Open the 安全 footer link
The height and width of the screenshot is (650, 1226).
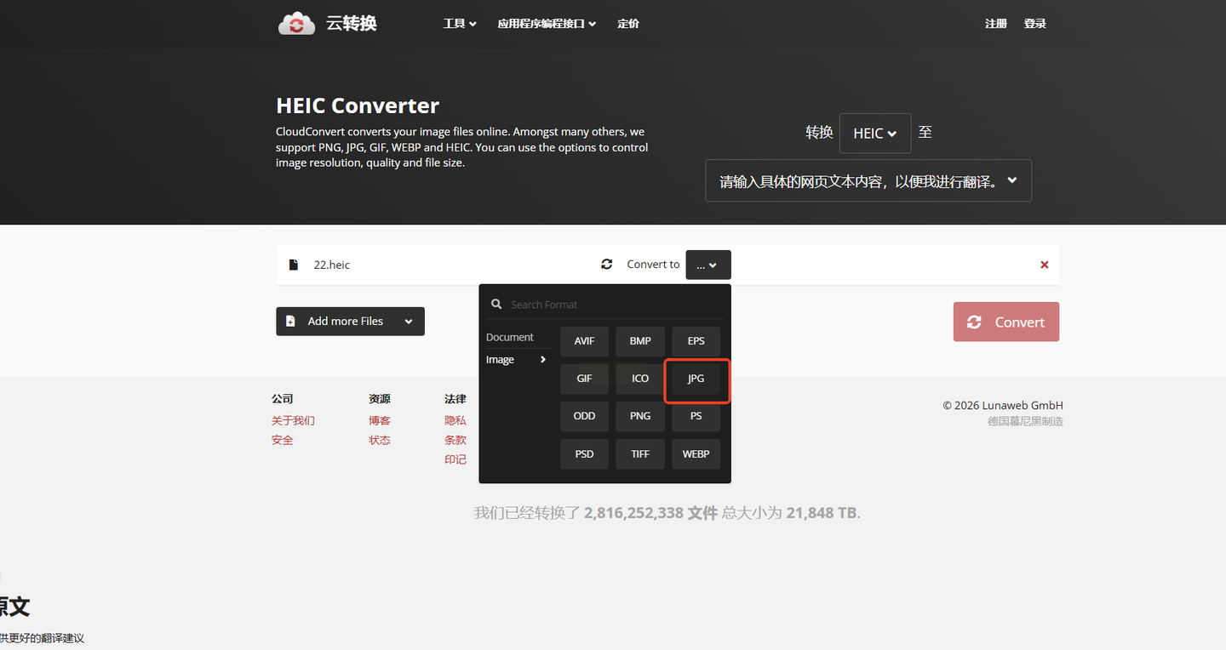pos(283,440)
